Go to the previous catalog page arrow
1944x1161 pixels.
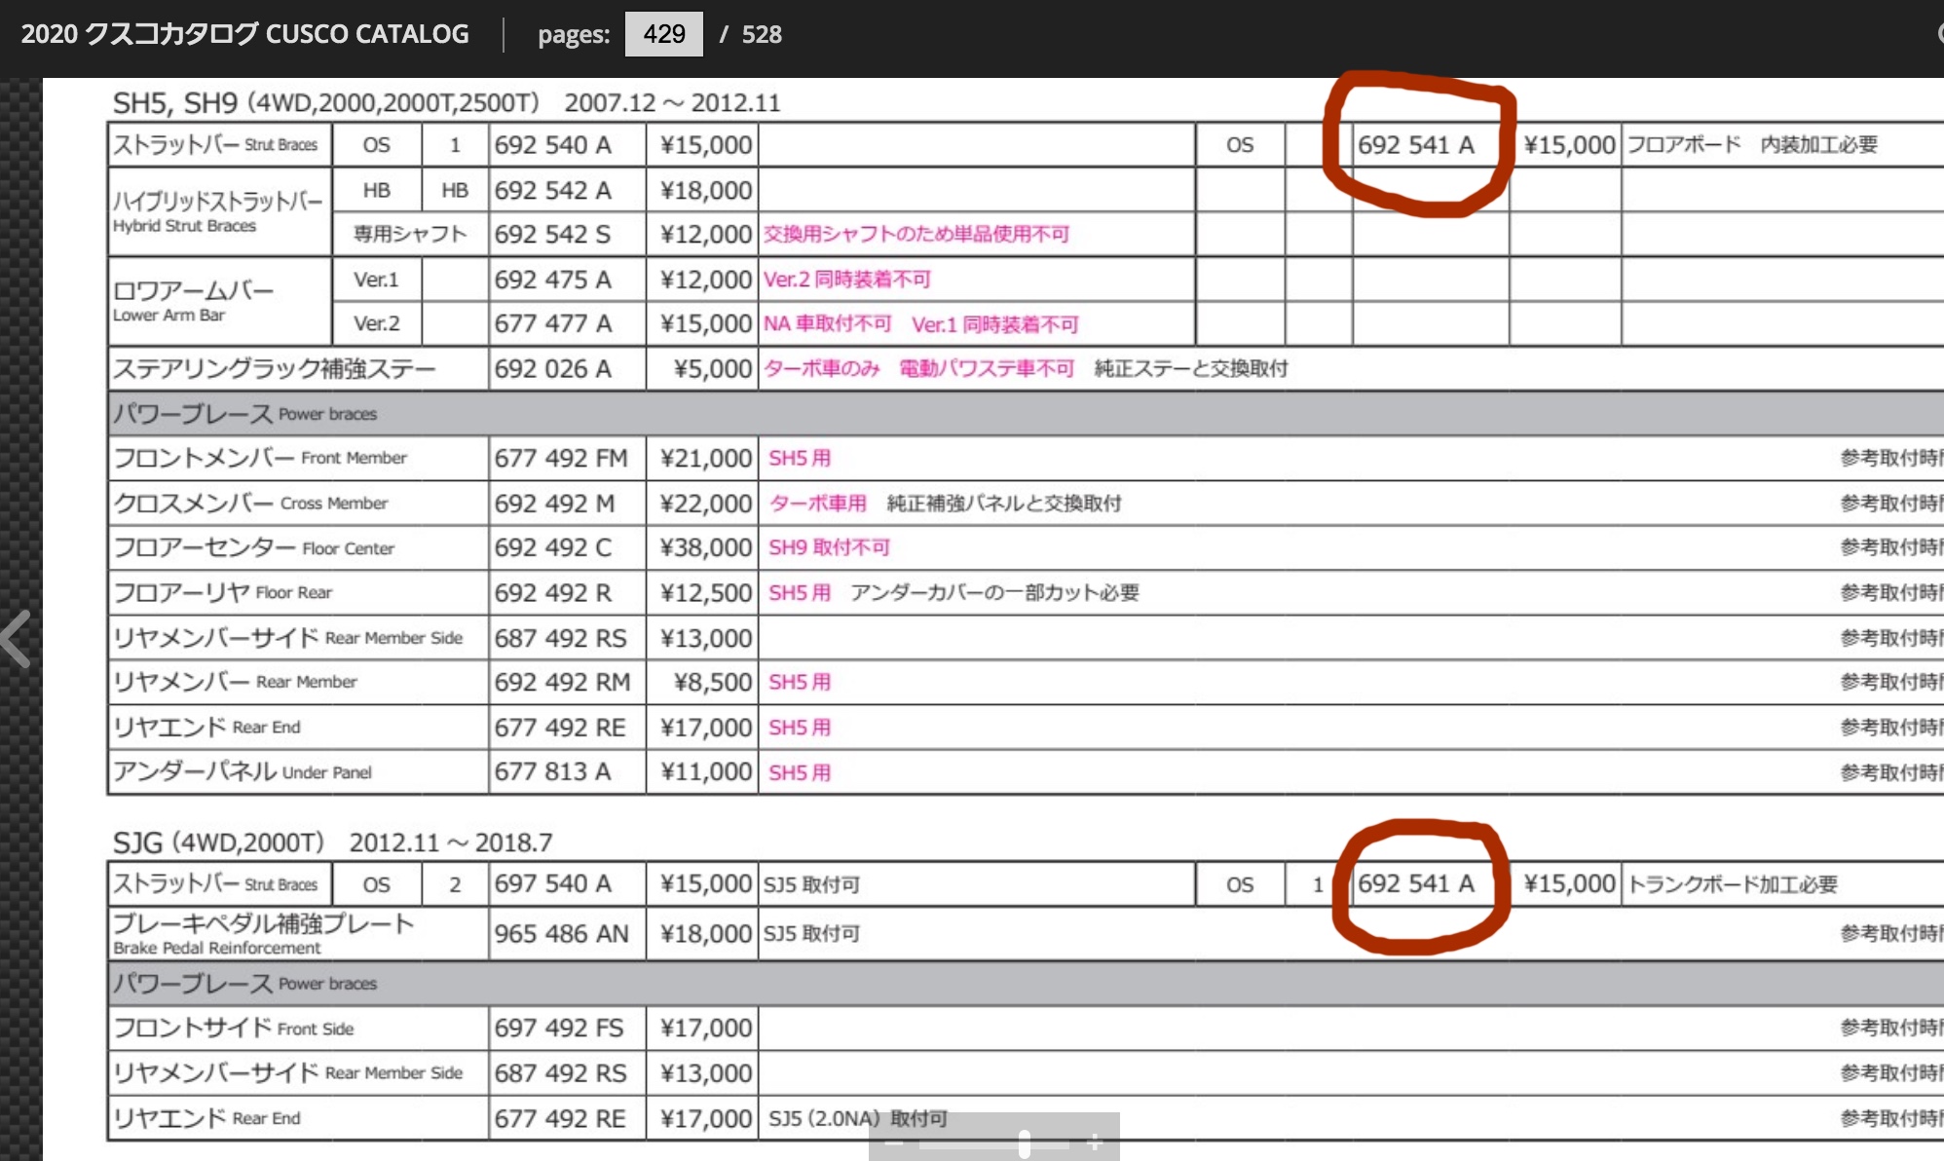point(17,638)
